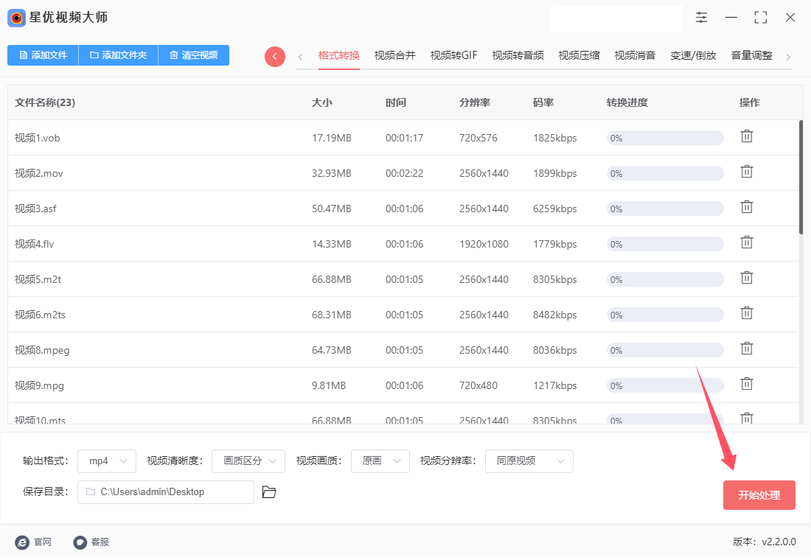Switch to the 格式转换 tab
Image resolution: width=811 pixels, height=560 pixels.
(339, 55)
